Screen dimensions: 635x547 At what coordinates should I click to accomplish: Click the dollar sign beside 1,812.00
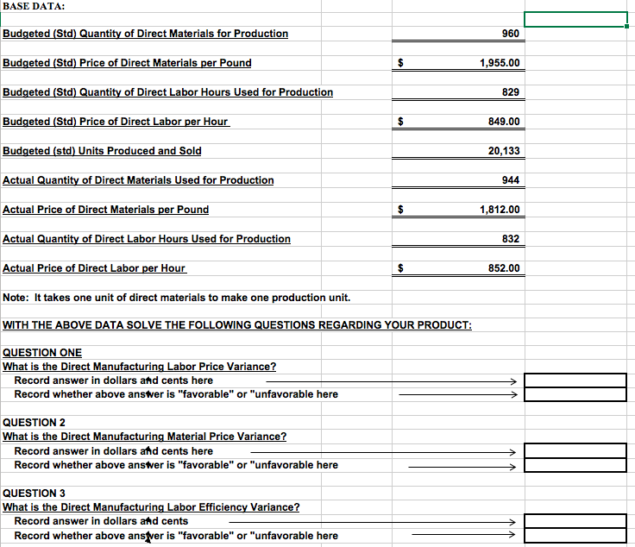click(x=400, y=210)
